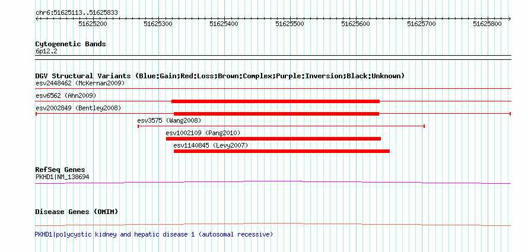The width and height of the screenshot is (528, 252).
Task: Click the 6p12.2 band label
Action: coord(46,52)
